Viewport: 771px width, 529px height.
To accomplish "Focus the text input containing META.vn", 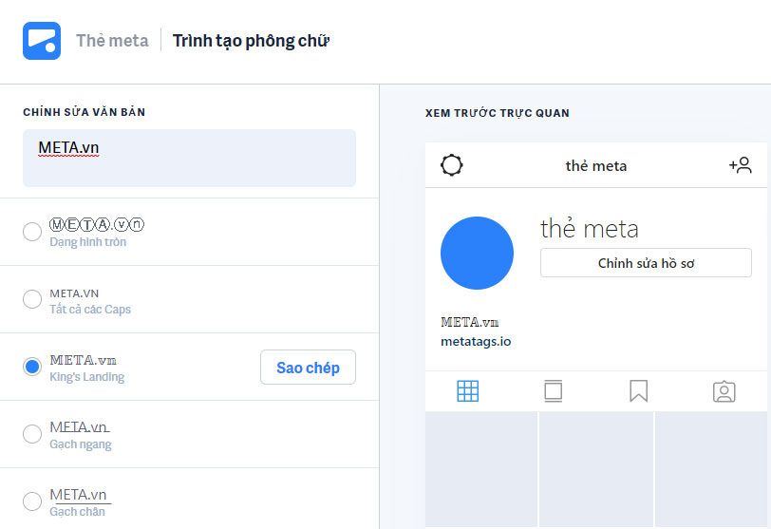I will coord(189,158).
